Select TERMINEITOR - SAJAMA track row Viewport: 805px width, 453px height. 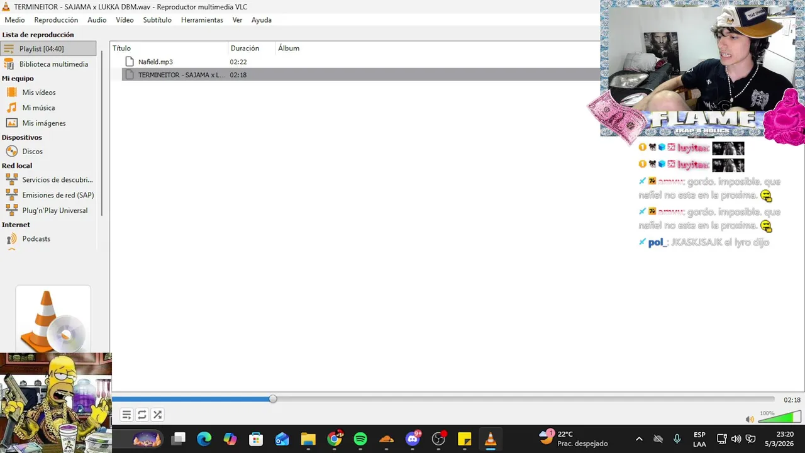360,75
